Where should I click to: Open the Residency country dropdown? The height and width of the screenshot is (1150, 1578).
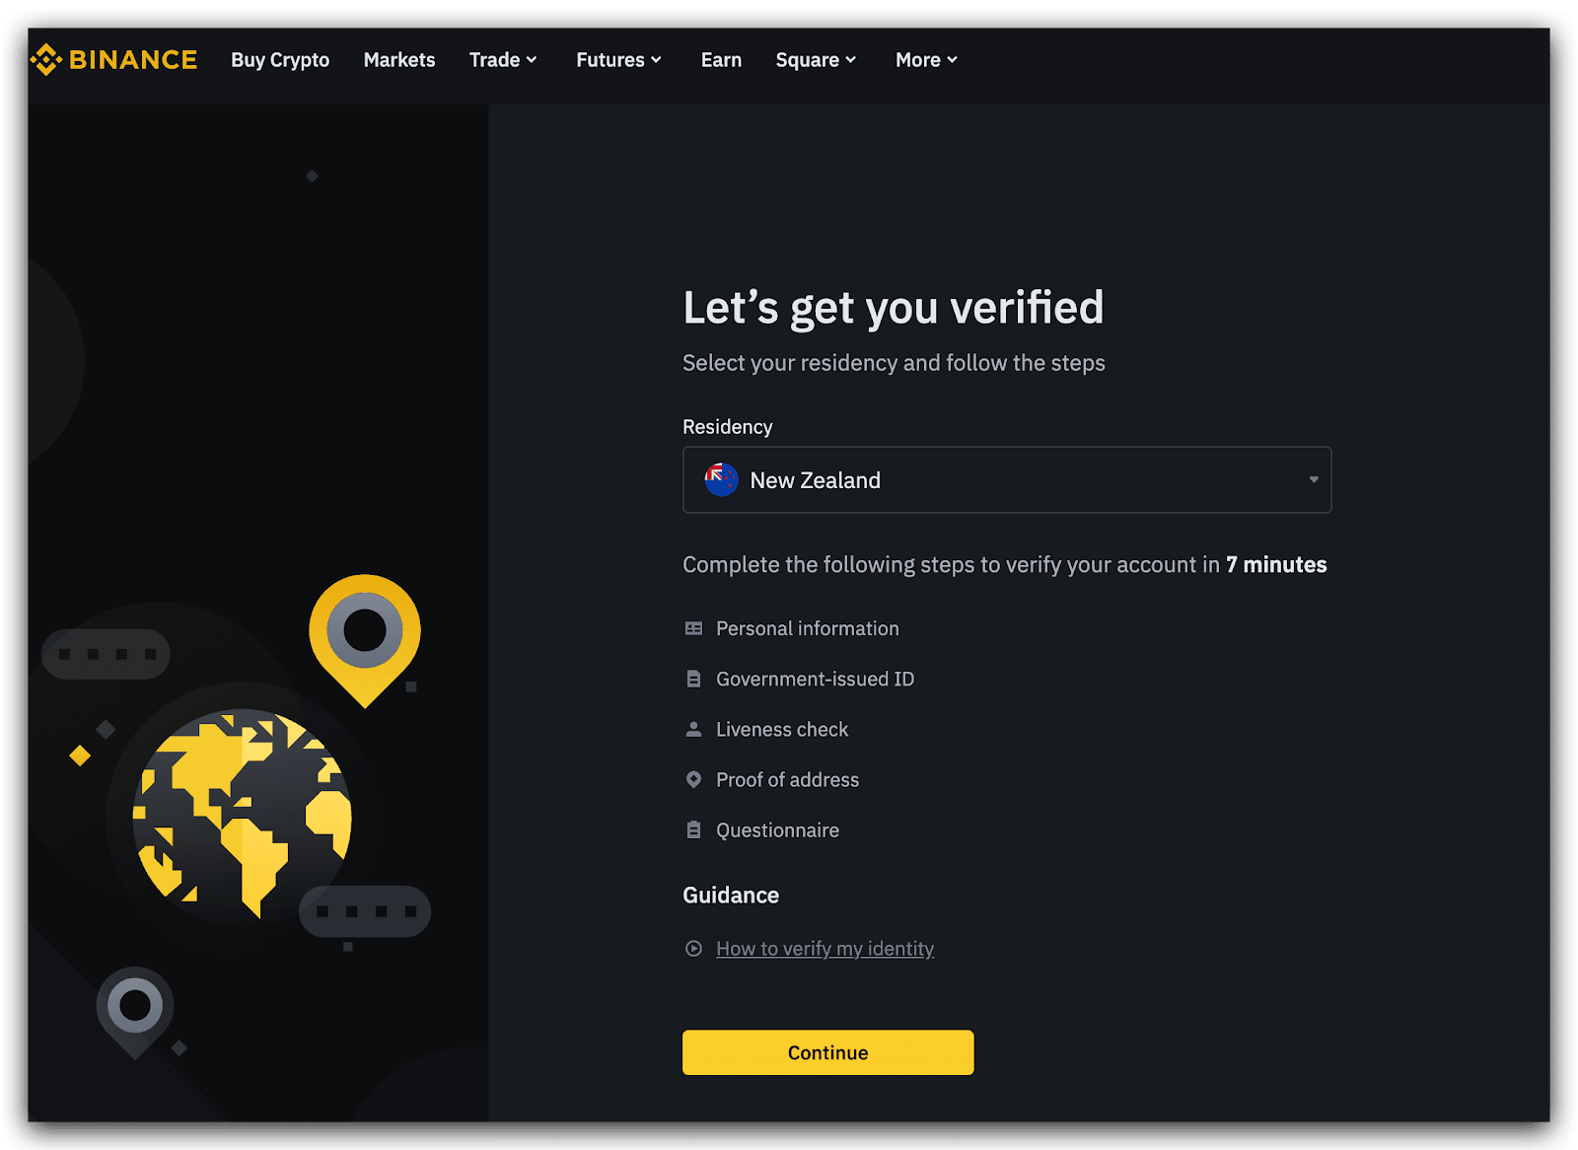coord(1006,480)
